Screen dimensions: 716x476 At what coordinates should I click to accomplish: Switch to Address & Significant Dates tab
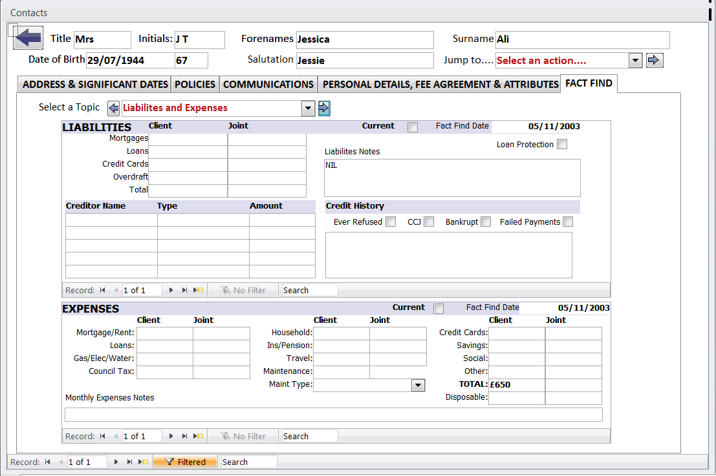point(95,85)
